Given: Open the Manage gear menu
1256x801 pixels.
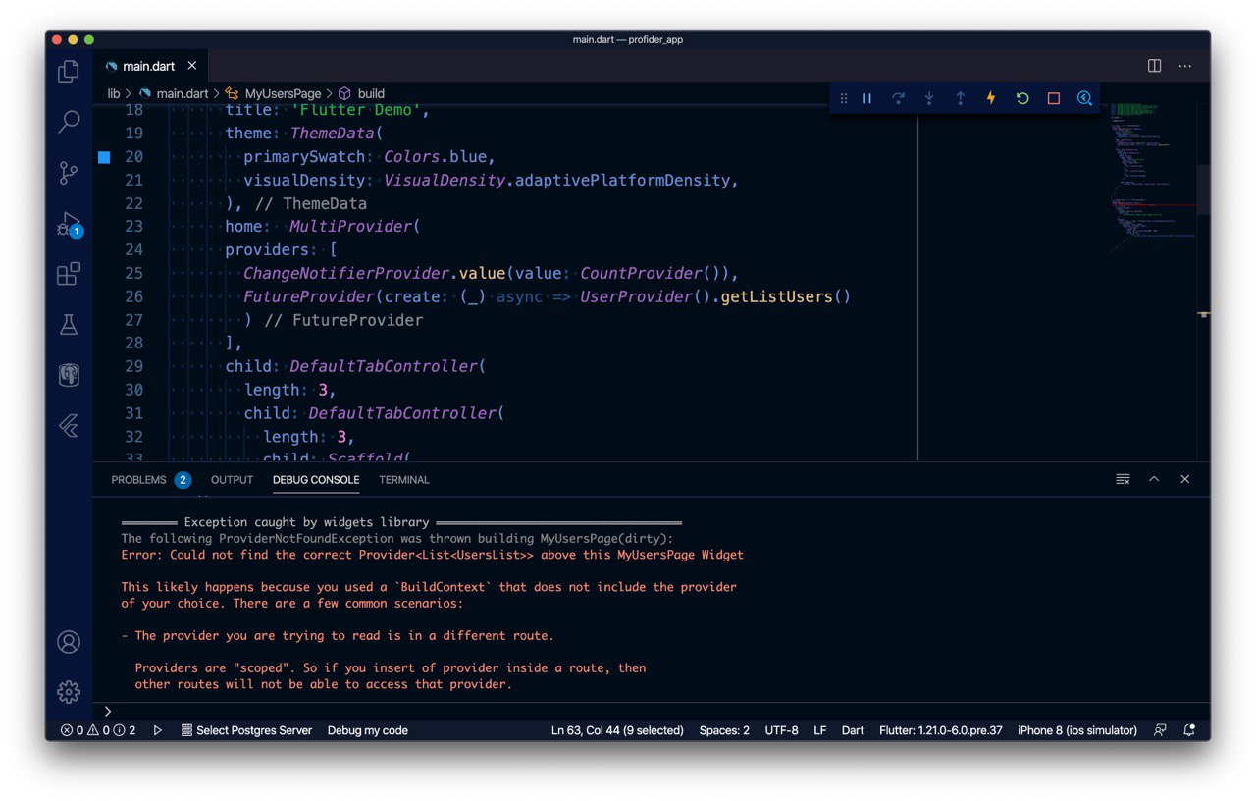Looking at the screenshot, I should 69,692.
